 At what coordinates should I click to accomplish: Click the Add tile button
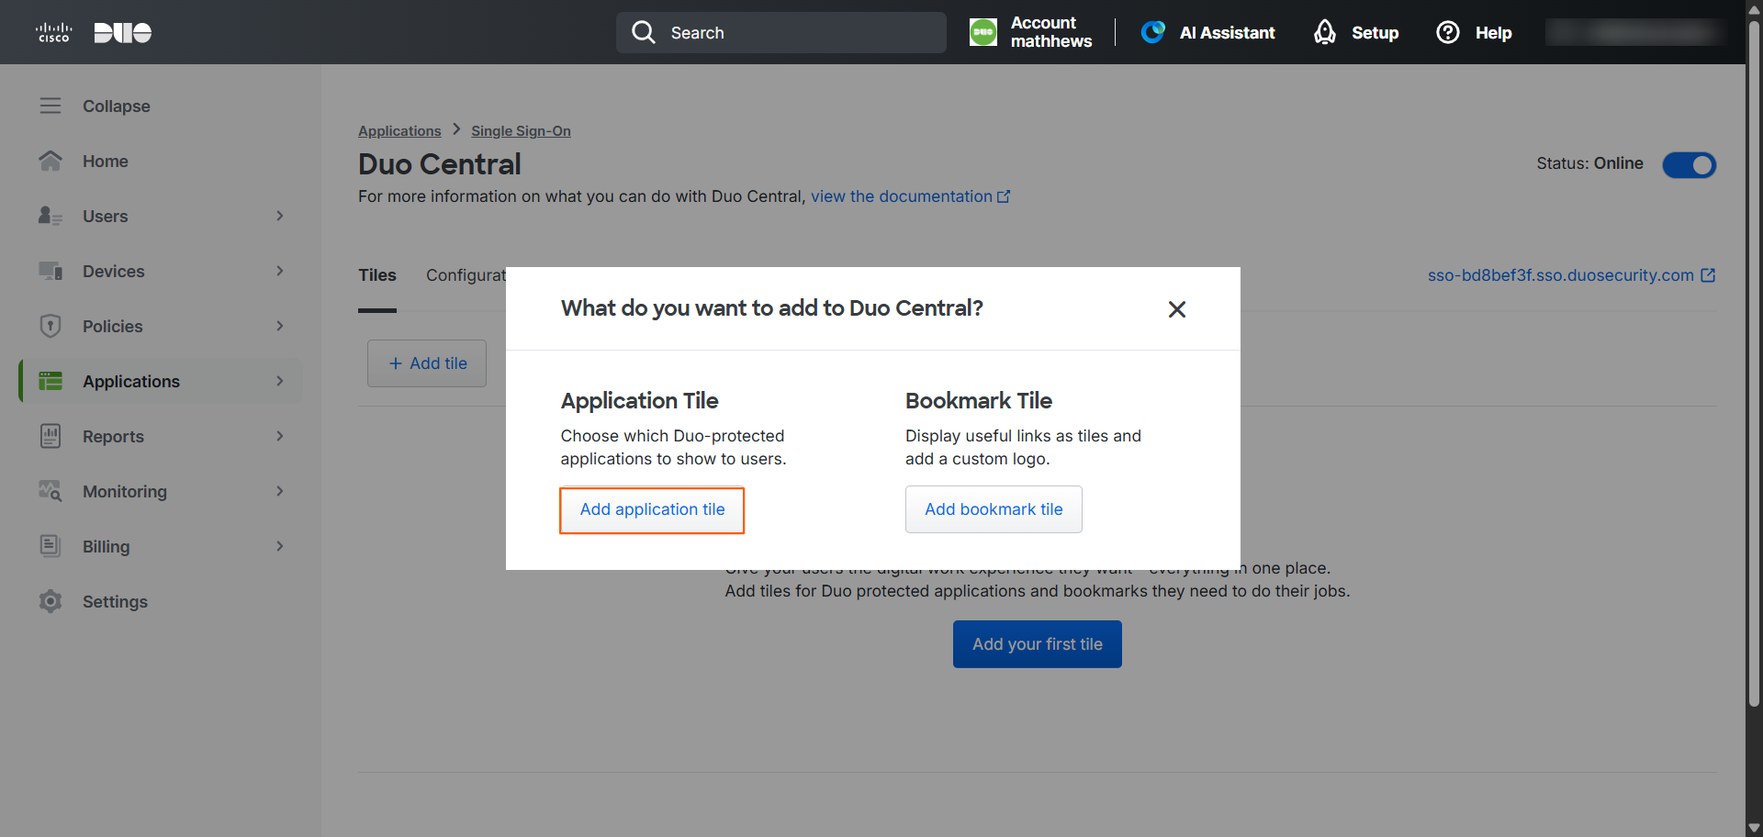(427, 363)
